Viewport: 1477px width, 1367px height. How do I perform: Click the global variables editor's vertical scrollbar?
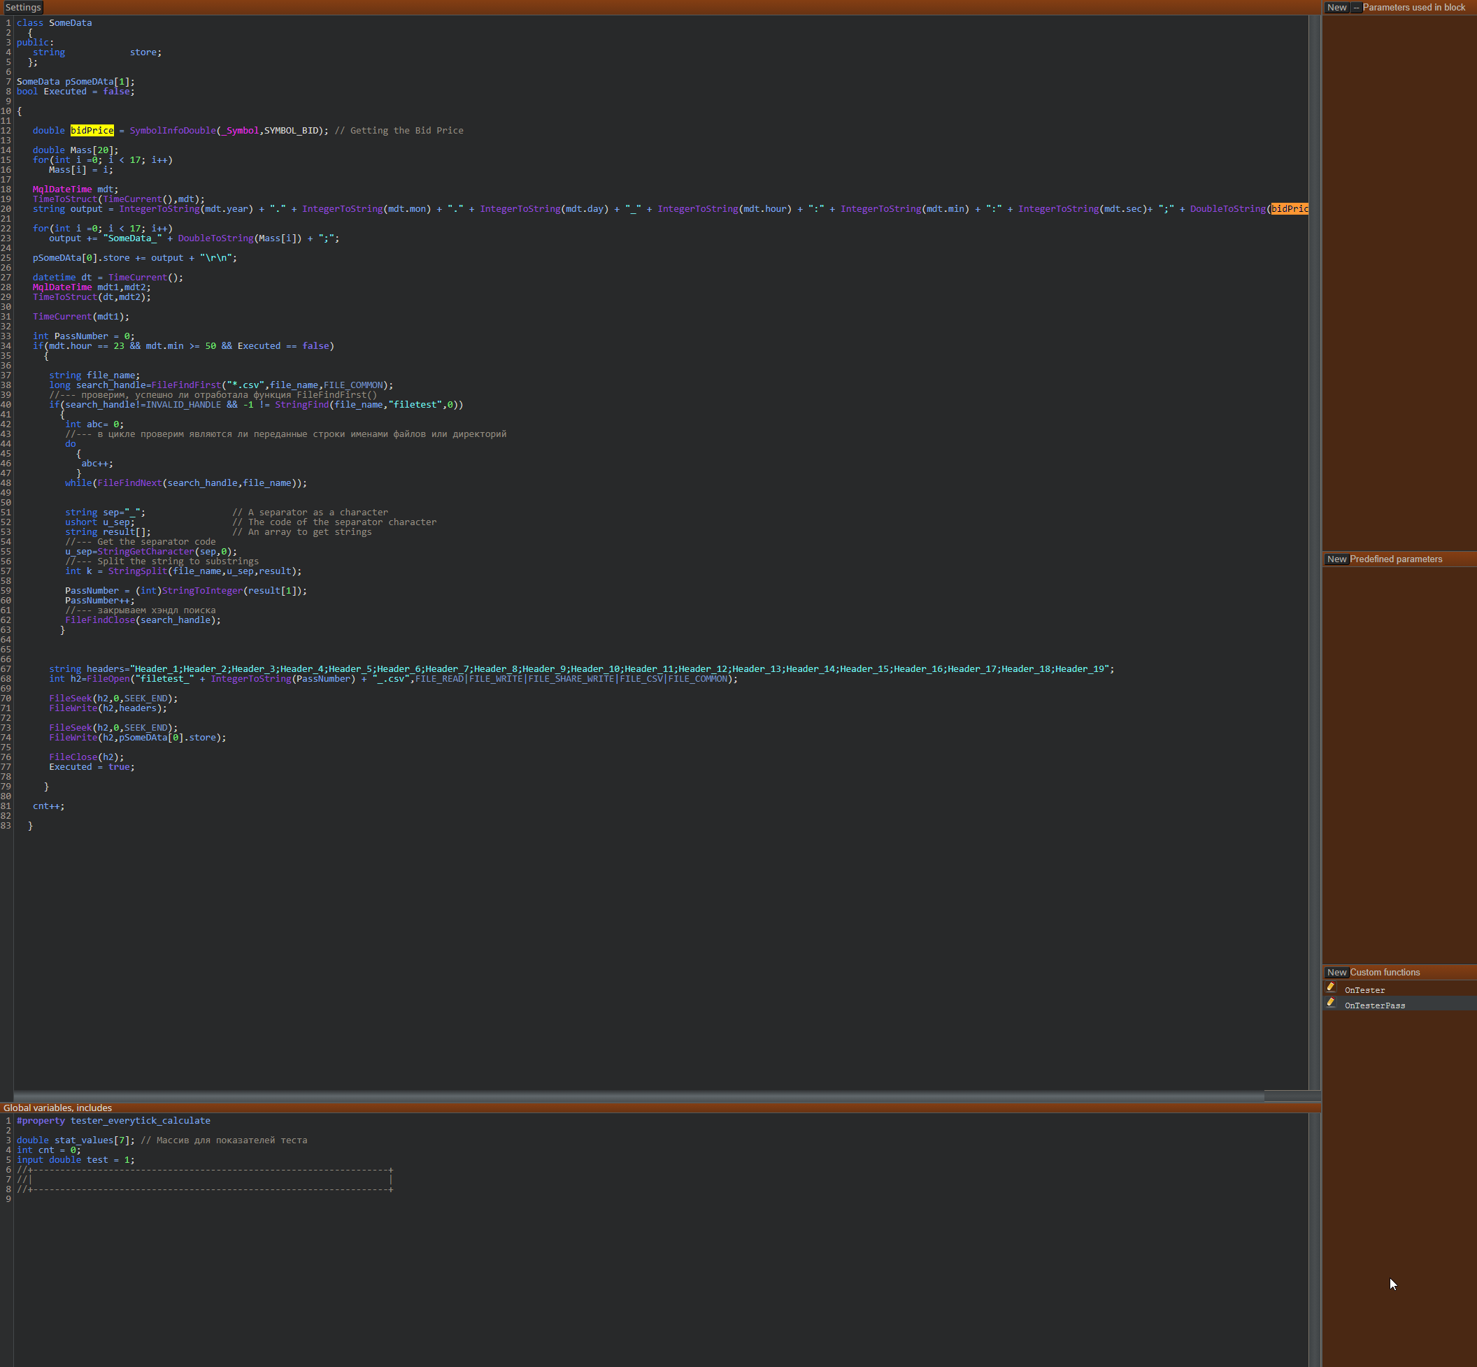coord(1314,1240)
